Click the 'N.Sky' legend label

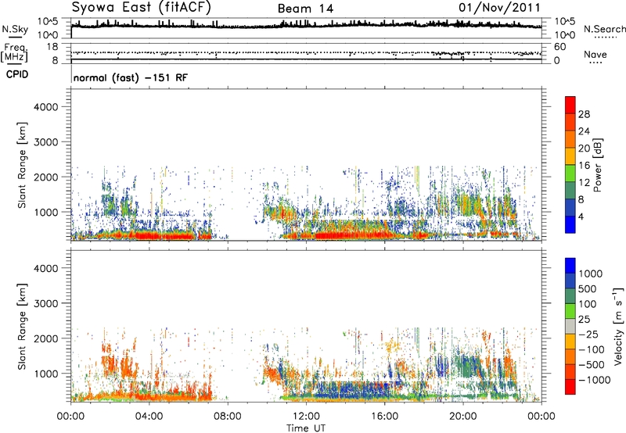(15, 29)
